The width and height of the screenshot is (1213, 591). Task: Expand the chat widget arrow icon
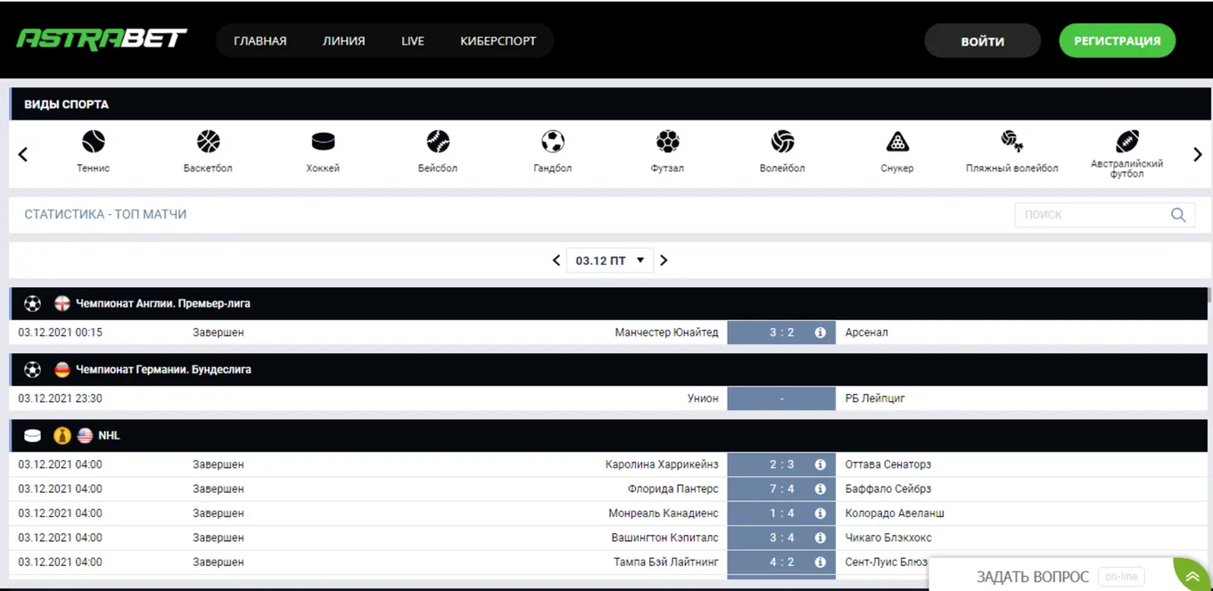coord(1192,575)
